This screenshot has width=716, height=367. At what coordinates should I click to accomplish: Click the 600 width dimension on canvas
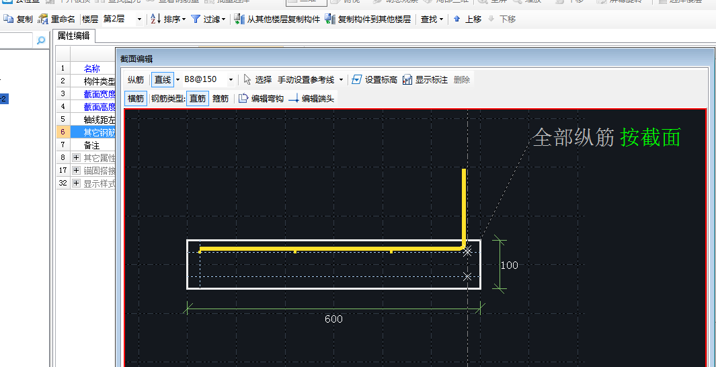(x=333, y=319)
